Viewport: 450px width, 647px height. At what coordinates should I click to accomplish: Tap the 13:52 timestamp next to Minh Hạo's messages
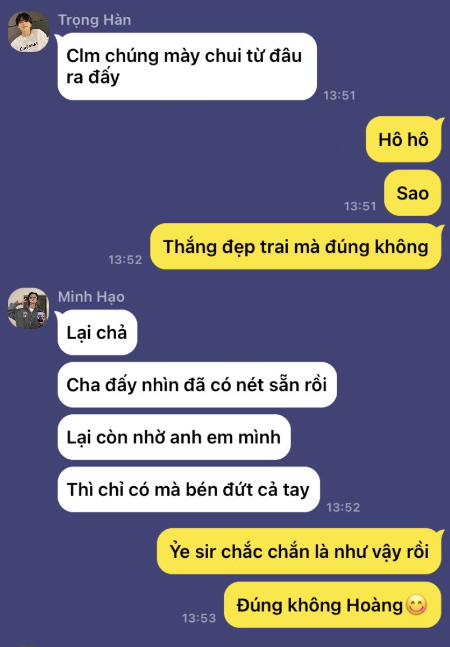pos(343,507)
